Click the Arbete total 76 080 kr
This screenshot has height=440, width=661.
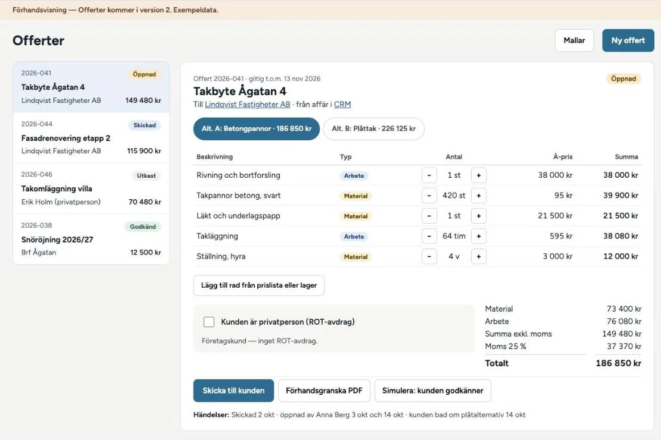coord(624,321)
